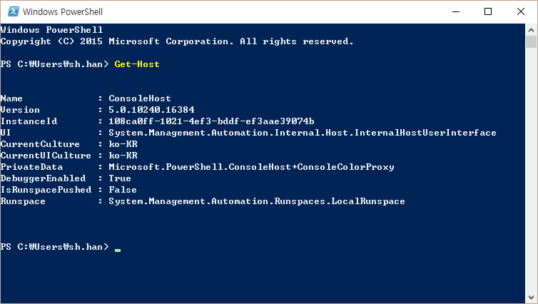Click the Copyright 2015 Microsoft line
The height and width of the screenshot is (304, 538).
(x=177, y=41)
